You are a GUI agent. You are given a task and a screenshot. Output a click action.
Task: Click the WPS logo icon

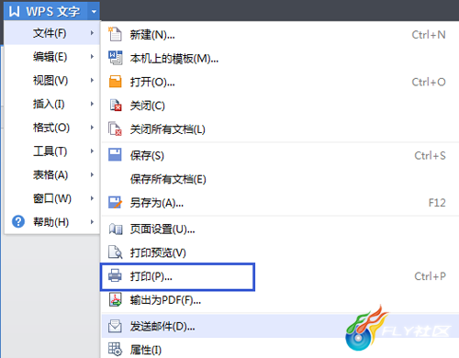pyautogui.click(x=14, y=11)
